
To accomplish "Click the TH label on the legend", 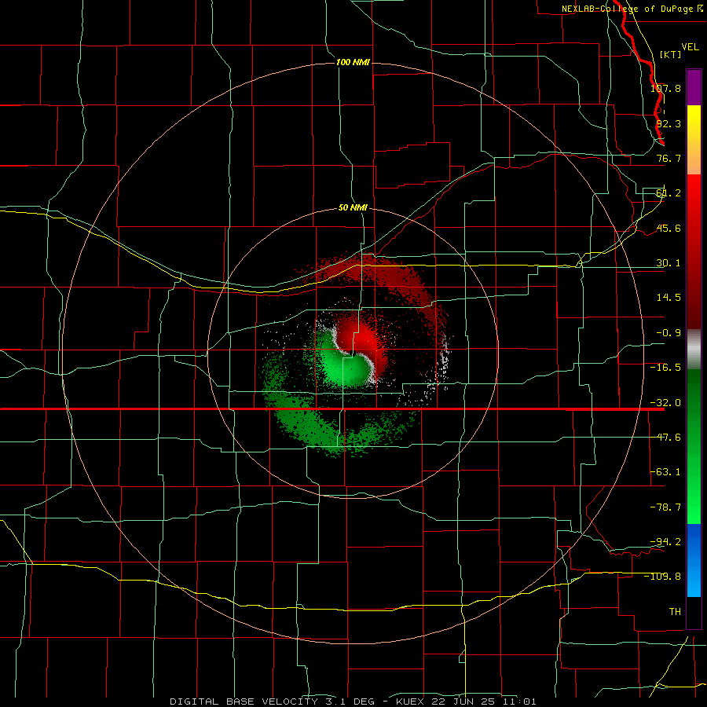I will pyautogui.click(x=675, y=612).
